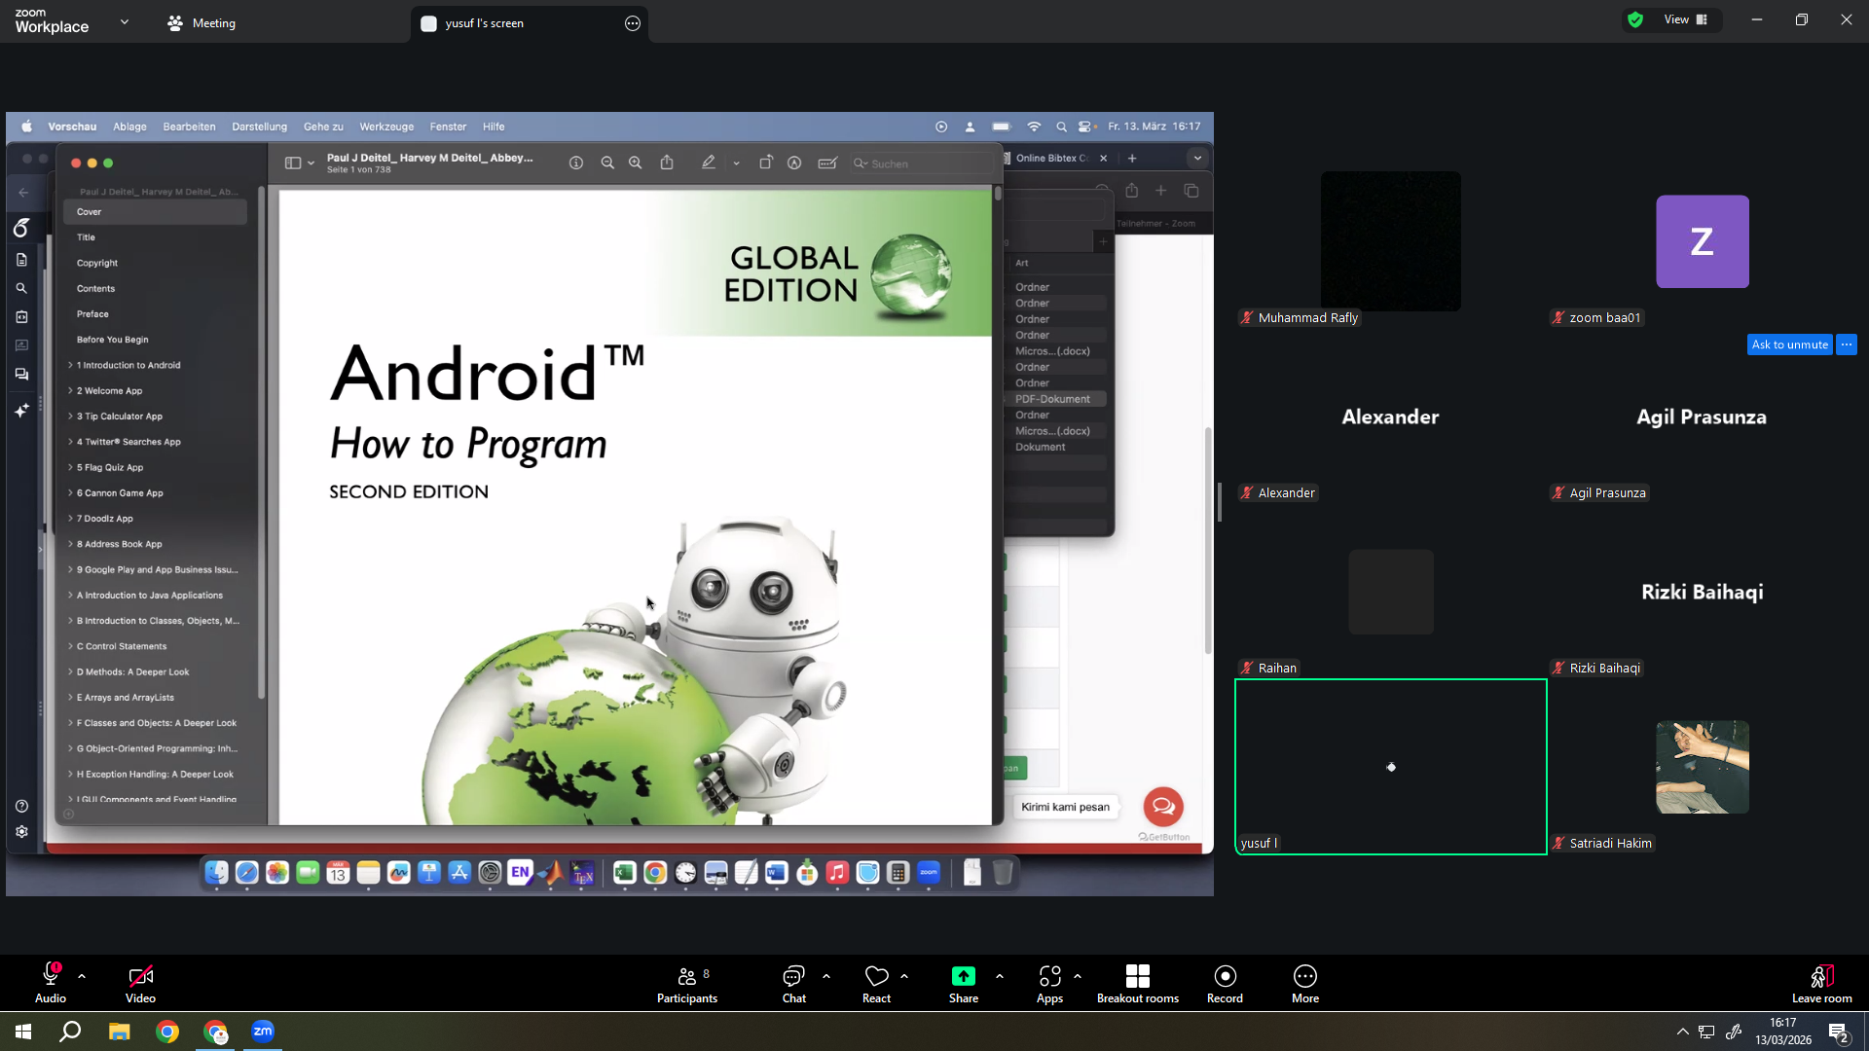The image size is (1869, 1051).
Task: Click Satriadi Hakim's profile picture thumbnail
Action: pyautogui.click(x=1702, y=767)
